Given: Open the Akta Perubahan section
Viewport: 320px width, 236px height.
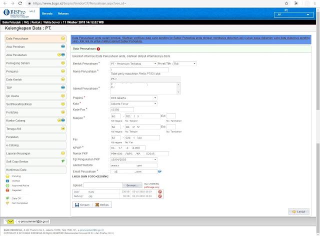Looking at the screenshot, I should coord(35,55).
